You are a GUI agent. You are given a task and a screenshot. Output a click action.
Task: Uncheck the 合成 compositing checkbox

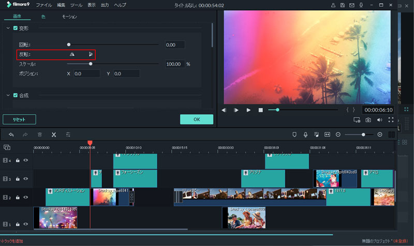(16, 95)
